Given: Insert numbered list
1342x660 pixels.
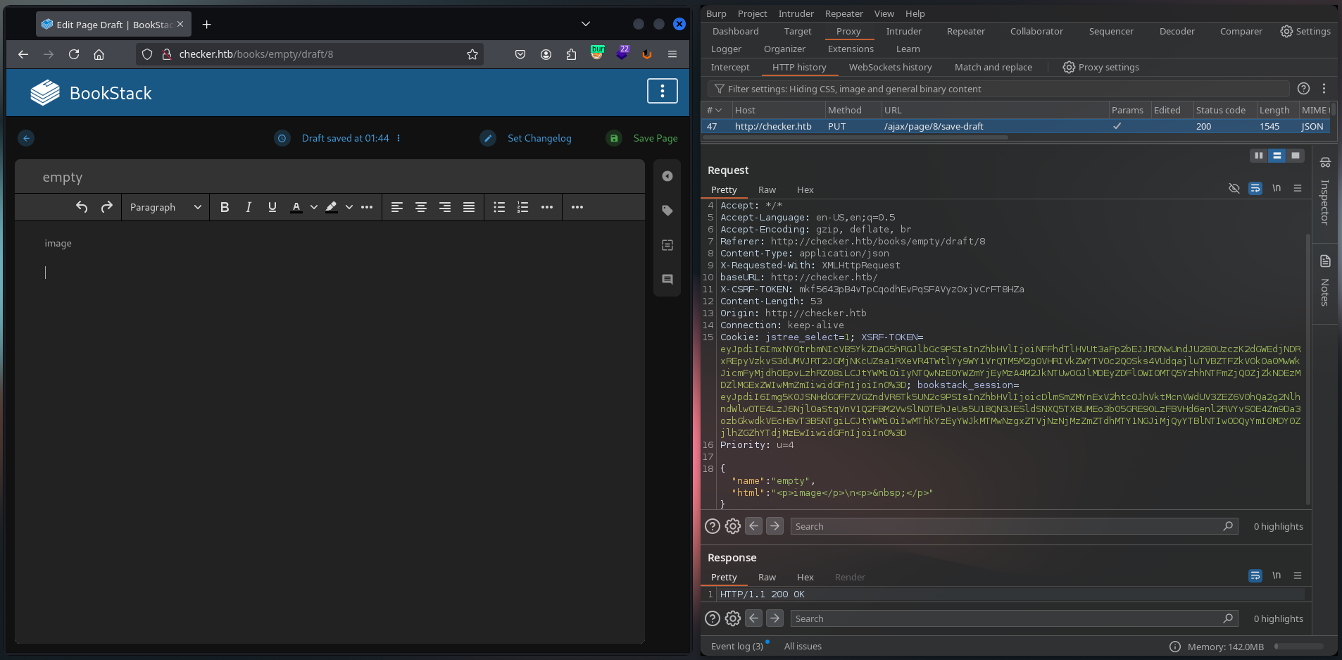Looking at the screenshot, I should tap(523, 207).
